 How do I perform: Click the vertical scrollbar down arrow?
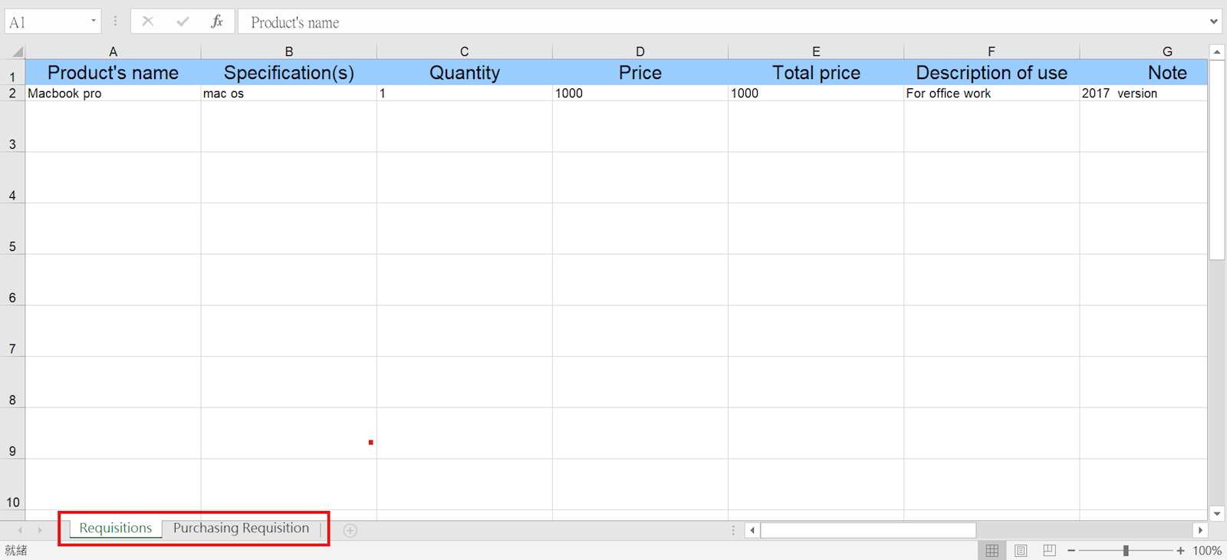pos(1216,514)
